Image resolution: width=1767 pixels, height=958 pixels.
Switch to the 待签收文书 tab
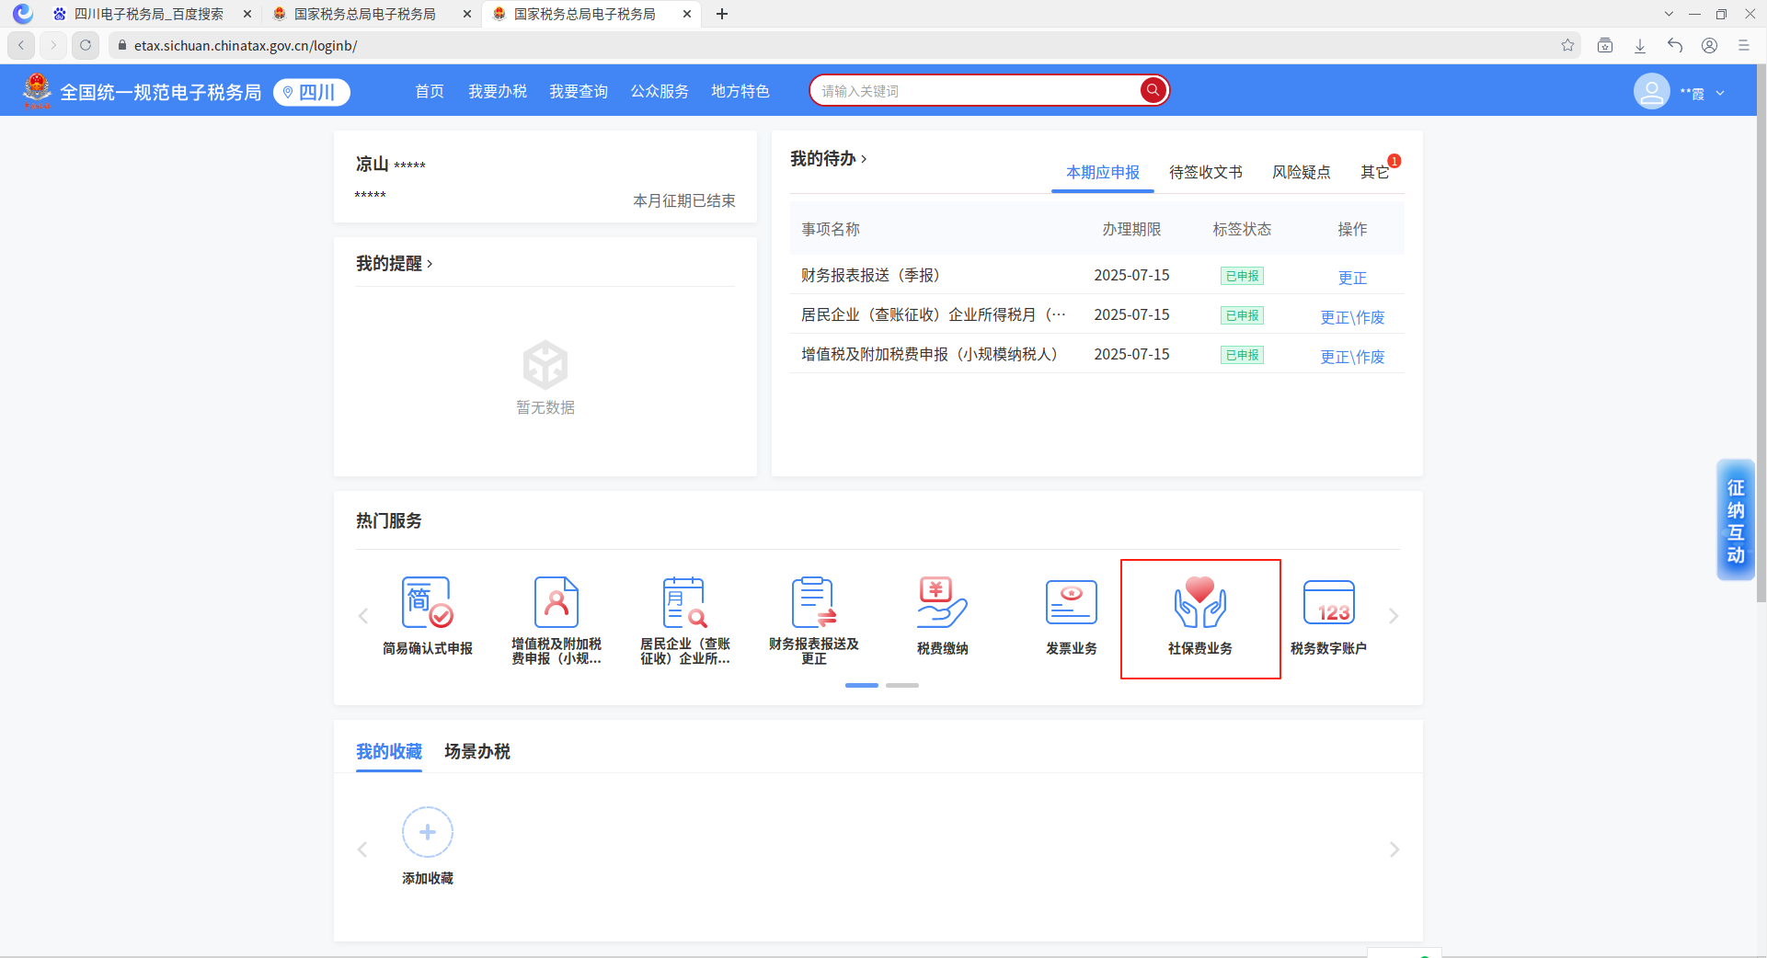pos(1205,172)
